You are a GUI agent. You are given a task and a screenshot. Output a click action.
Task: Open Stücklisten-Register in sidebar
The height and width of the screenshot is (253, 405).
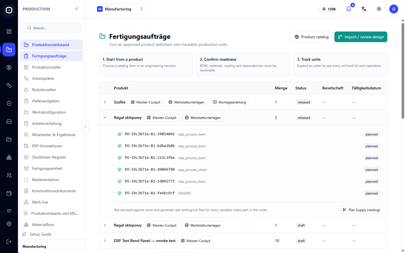(x=51, y=157)
